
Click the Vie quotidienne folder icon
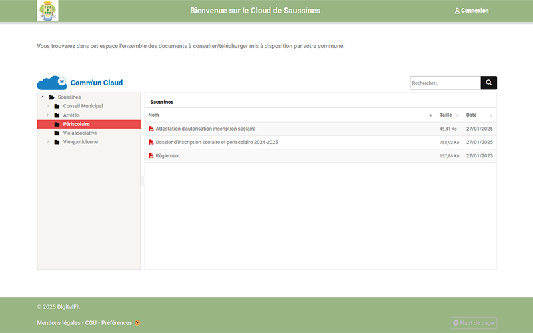point(57,142)
